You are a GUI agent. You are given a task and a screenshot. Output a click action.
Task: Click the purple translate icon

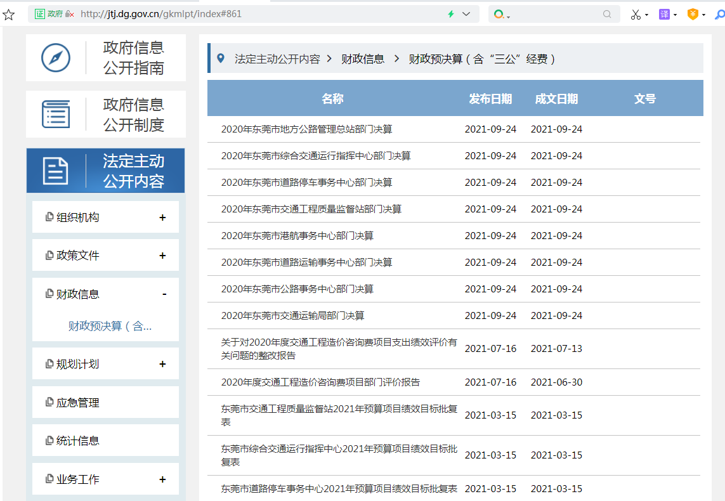[x=665, y=15]
